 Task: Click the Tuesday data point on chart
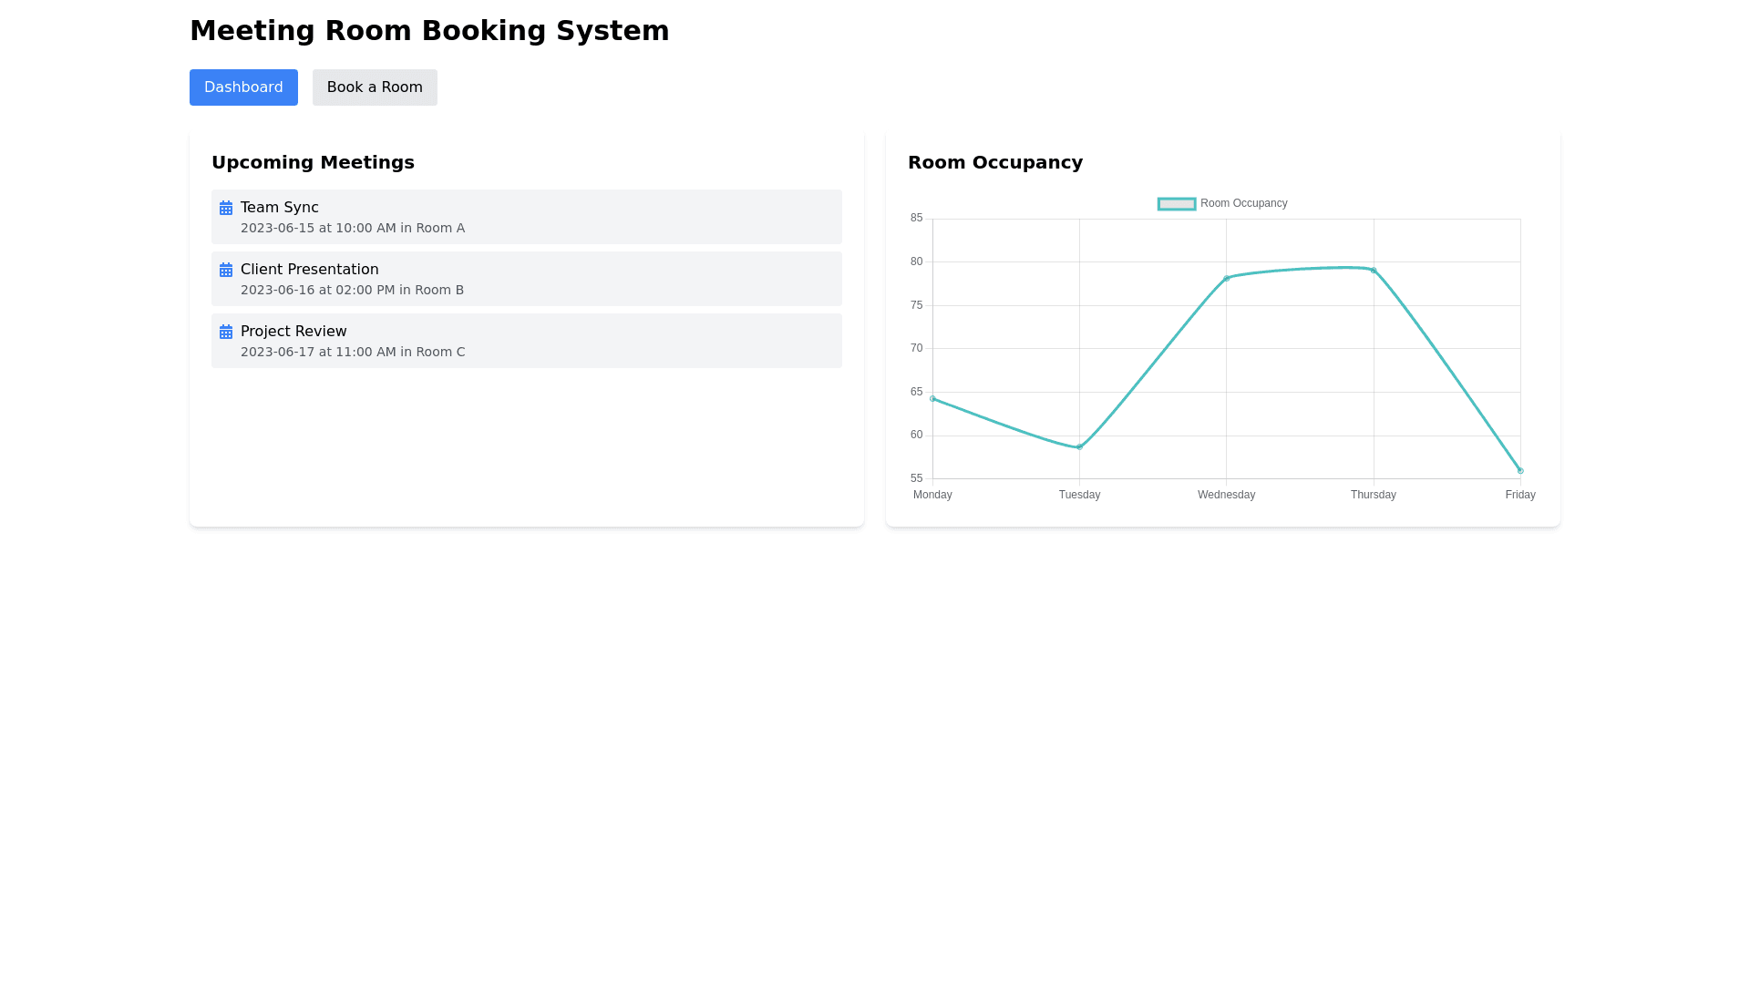pyautogui.click(x=1079, y=447)
